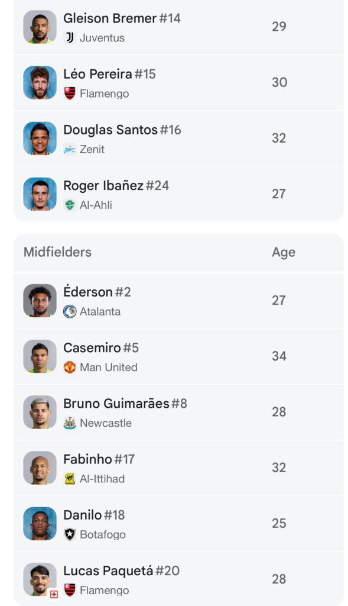Click red injury badge on Lucas Paquetá
This screenshot has width=348, height=606.
click(54, 594)
